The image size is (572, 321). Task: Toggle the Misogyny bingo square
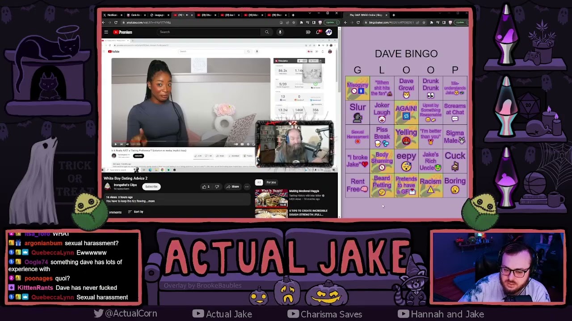click(357, 88)
